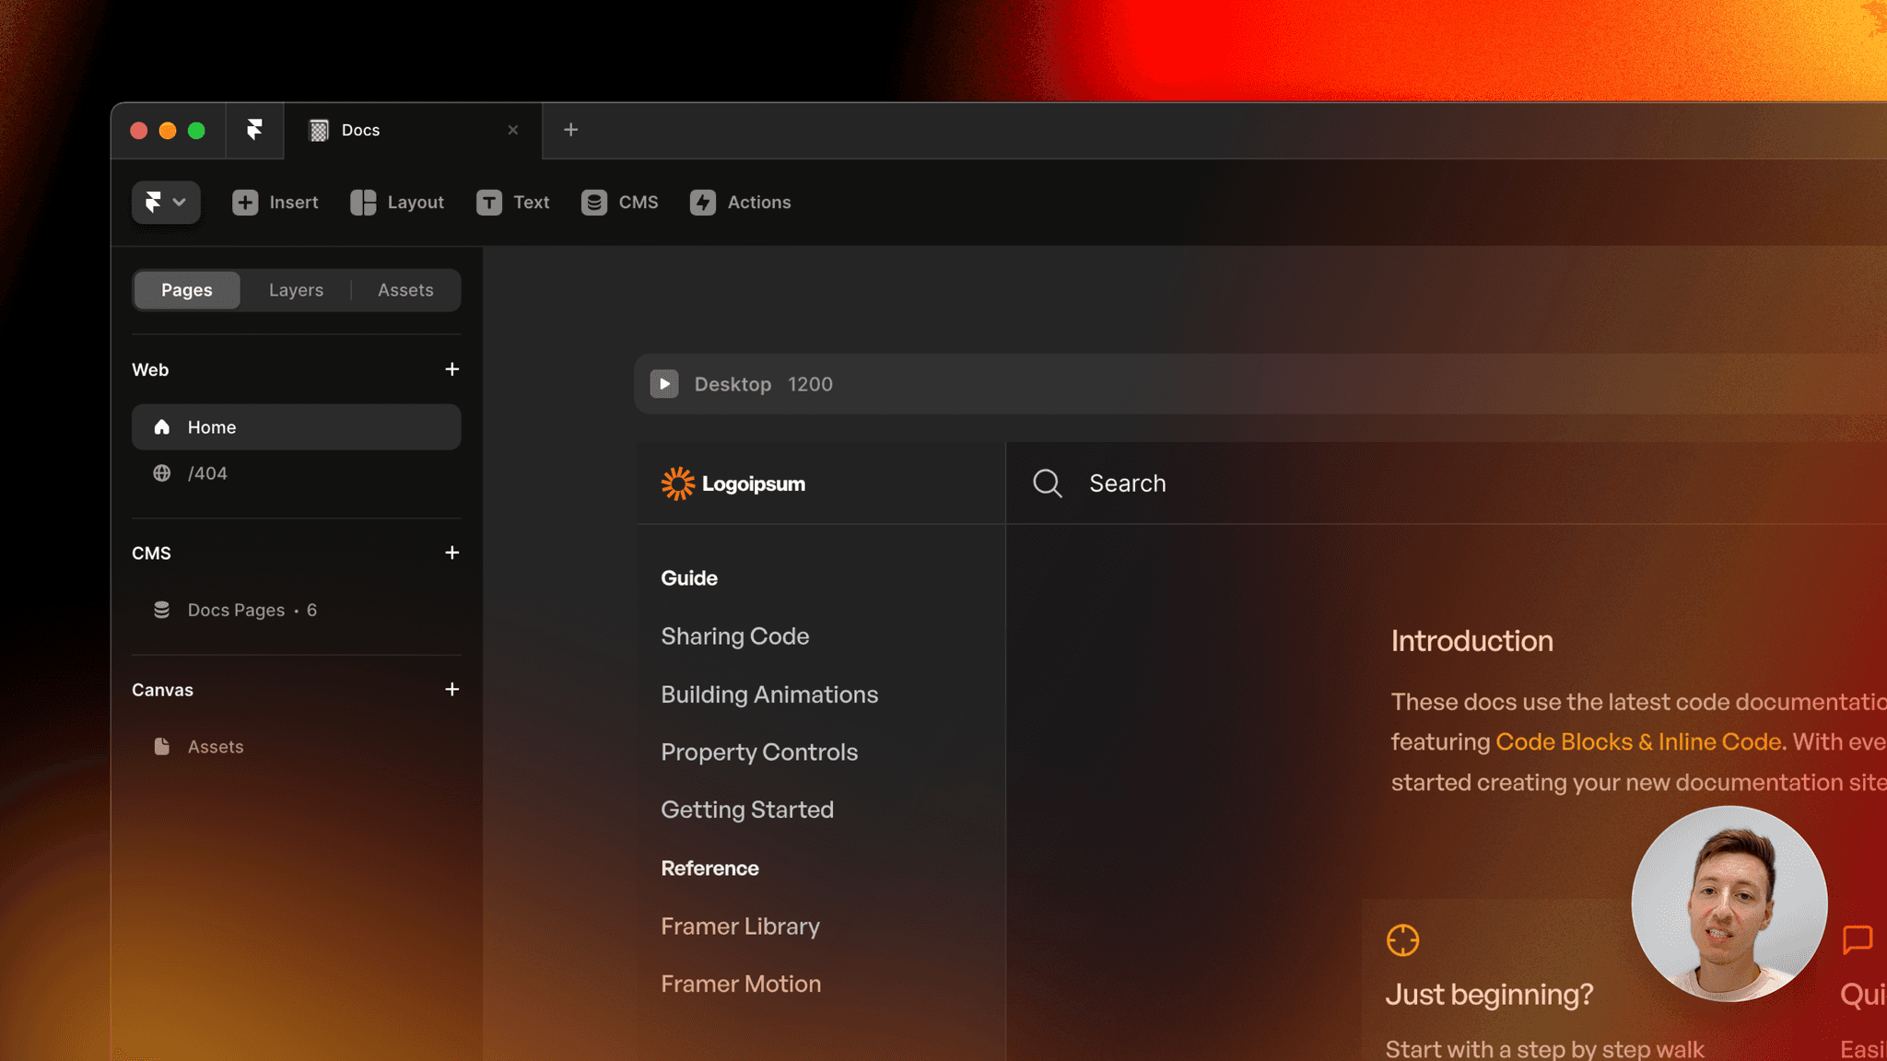Select the /404 page
1887x1061 pixels.
(x=208, y=472)
